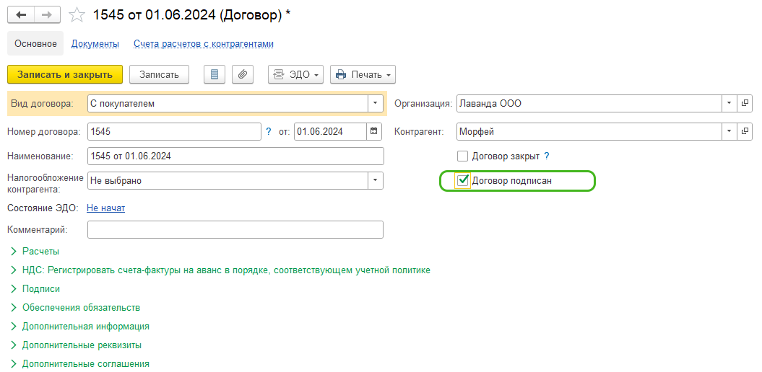This screenshot has width=762, height=372.
Task: Click into the Комментарий input field
Action: pyautogui.click(x=235, y=229)
